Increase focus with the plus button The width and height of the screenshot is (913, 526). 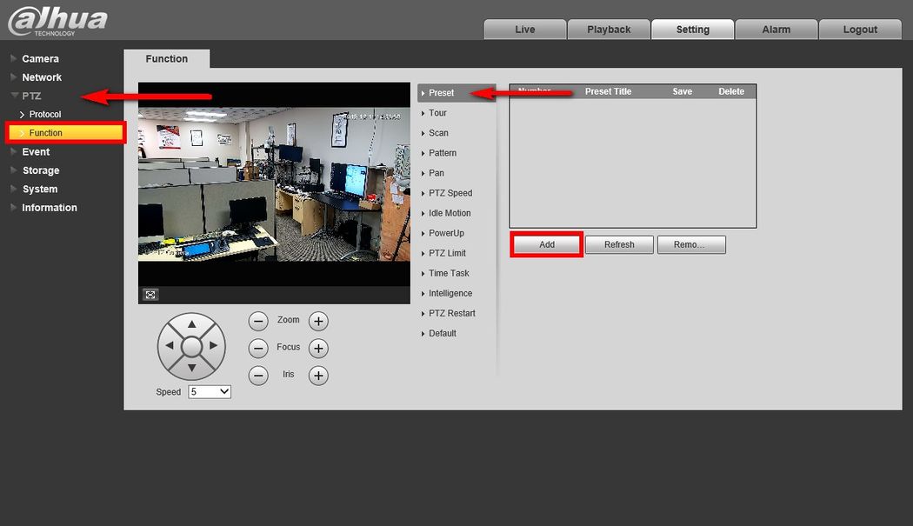click(x=318, y=349)
